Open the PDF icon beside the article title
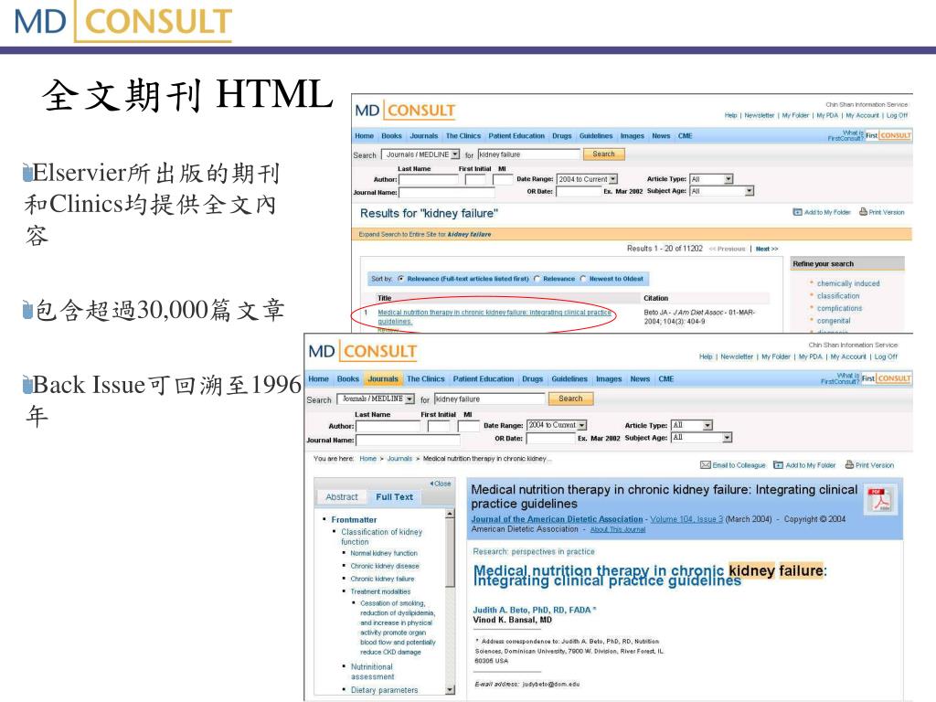936x702 pixels. (880, 500)
